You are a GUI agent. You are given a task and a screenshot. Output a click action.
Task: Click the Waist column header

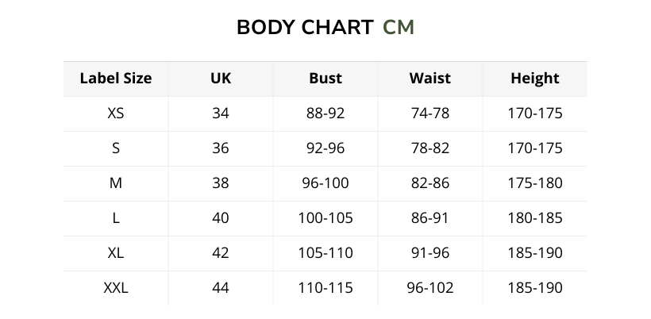(x=430, y=79)
